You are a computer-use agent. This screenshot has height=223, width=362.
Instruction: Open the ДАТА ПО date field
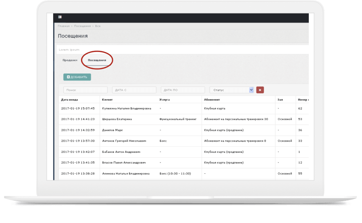(x=183, y=90)
